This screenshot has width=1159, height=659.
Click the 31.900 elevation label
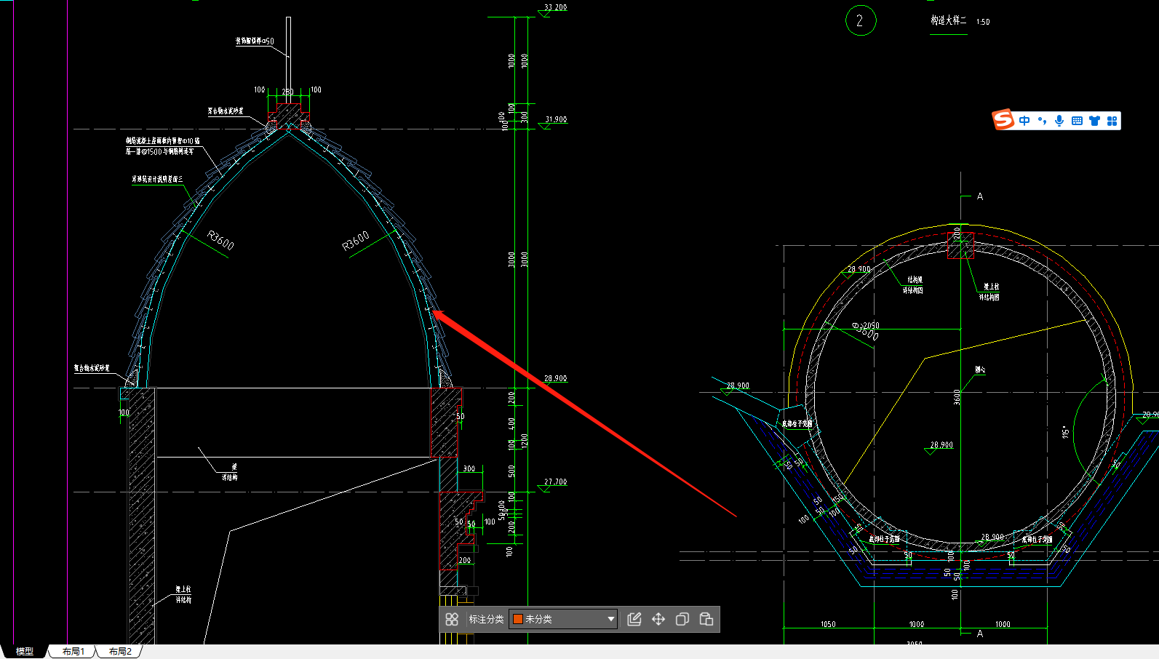pyautogui.click(x=556, y=119)
